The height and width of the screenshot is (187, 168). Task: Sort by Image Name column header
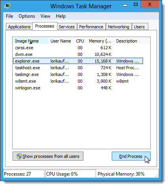click(31, 41)
